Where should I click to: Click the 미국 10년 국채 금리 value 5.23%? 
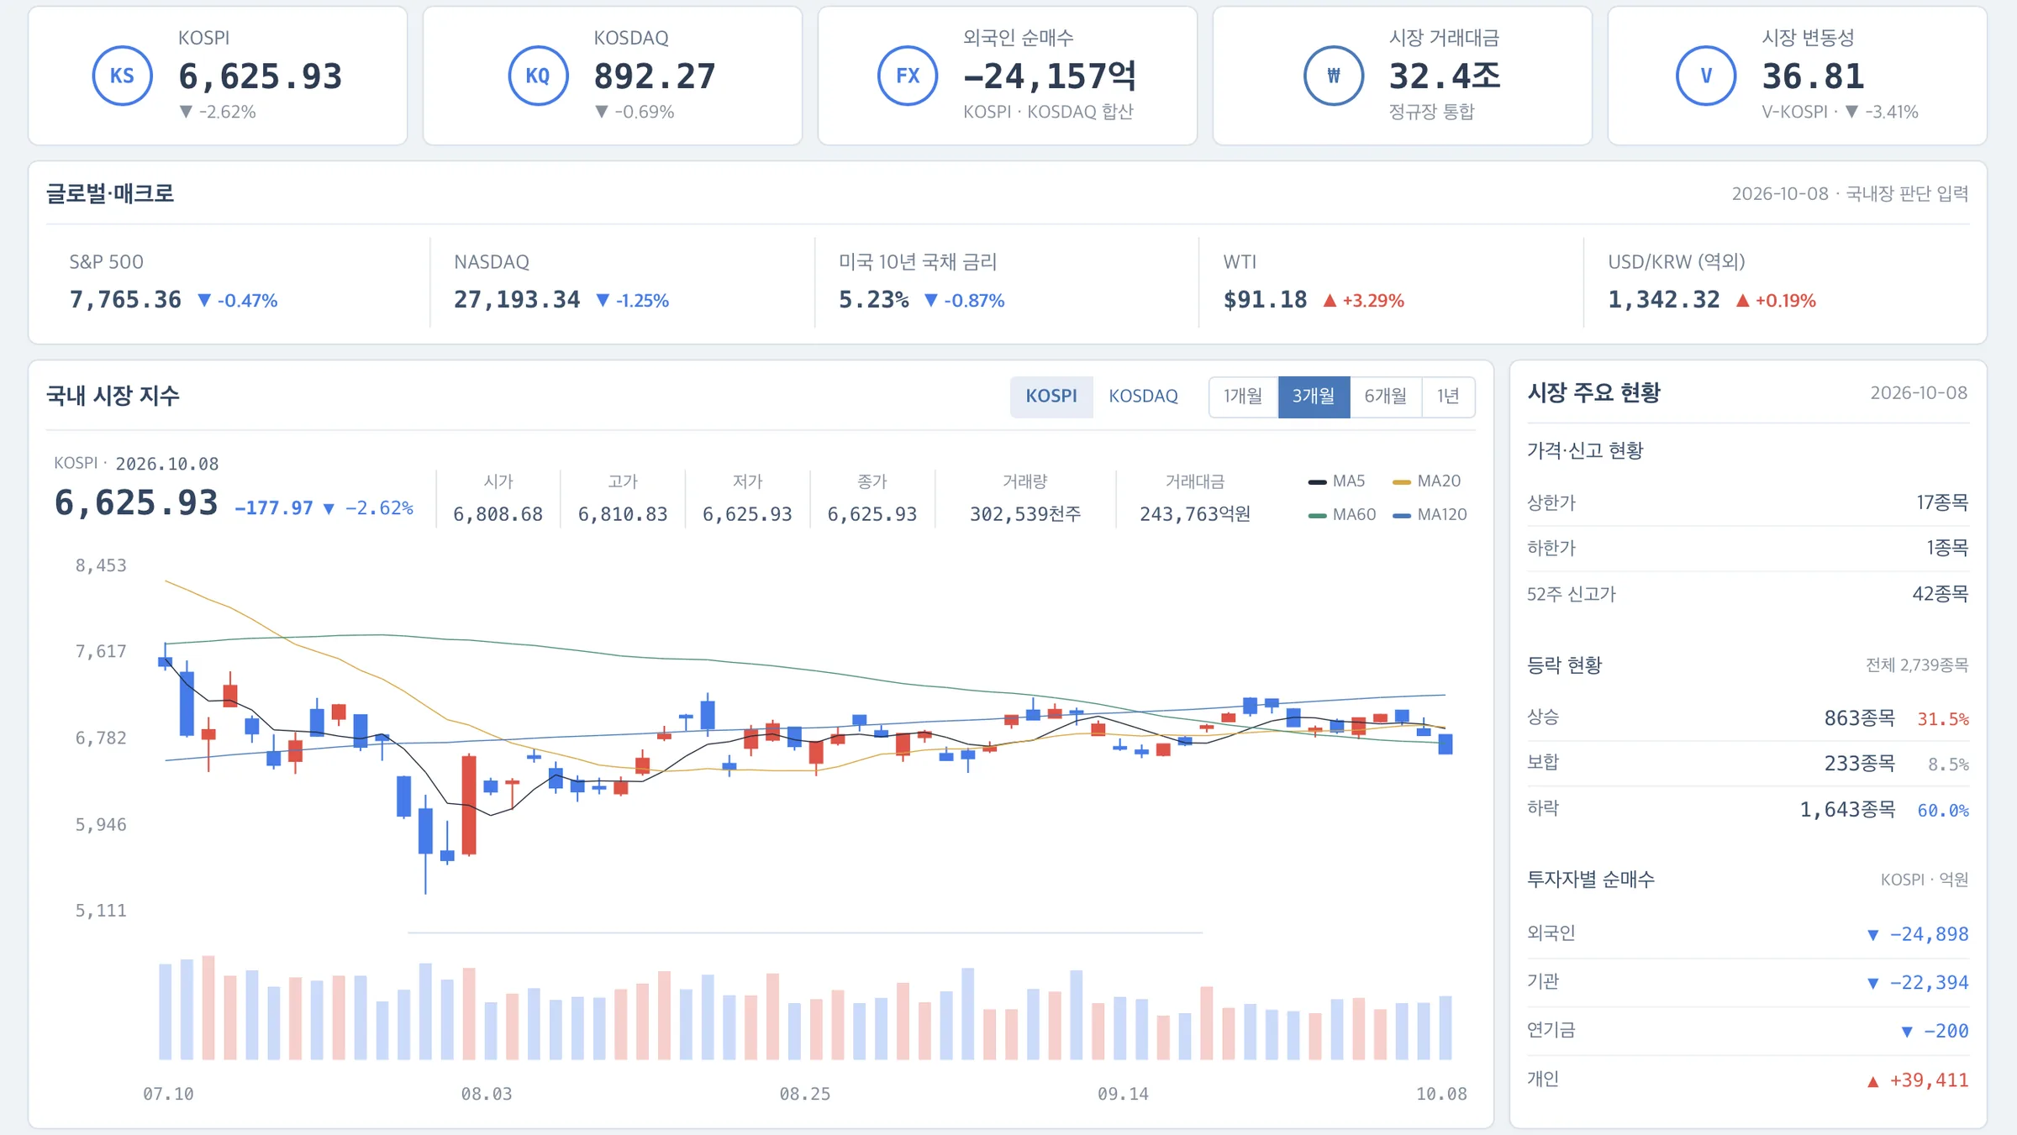874,300
